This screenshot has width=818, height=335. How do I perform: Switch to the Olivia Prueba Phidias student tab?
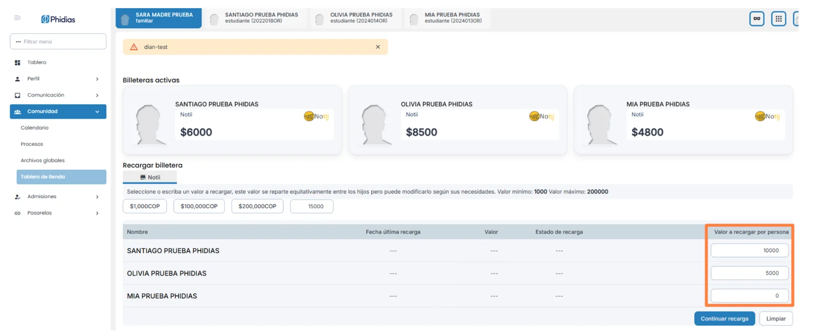pos(356,18)
